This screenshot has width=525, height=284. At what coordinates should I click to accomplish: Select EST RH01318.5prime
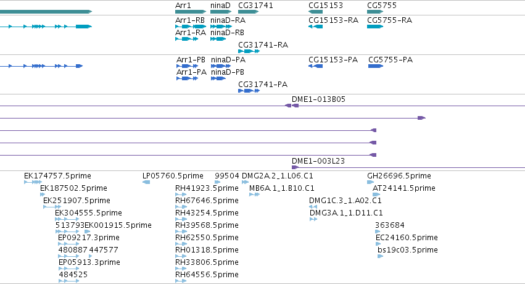point(207,251)
